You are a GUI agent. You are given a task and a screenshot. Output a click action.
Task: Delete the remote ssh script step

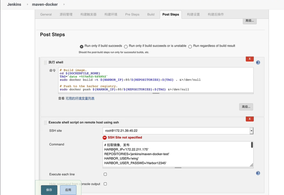(249, 119)
